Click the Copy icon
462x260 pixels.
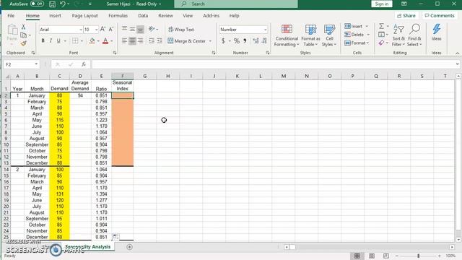(x=24, y=35)
